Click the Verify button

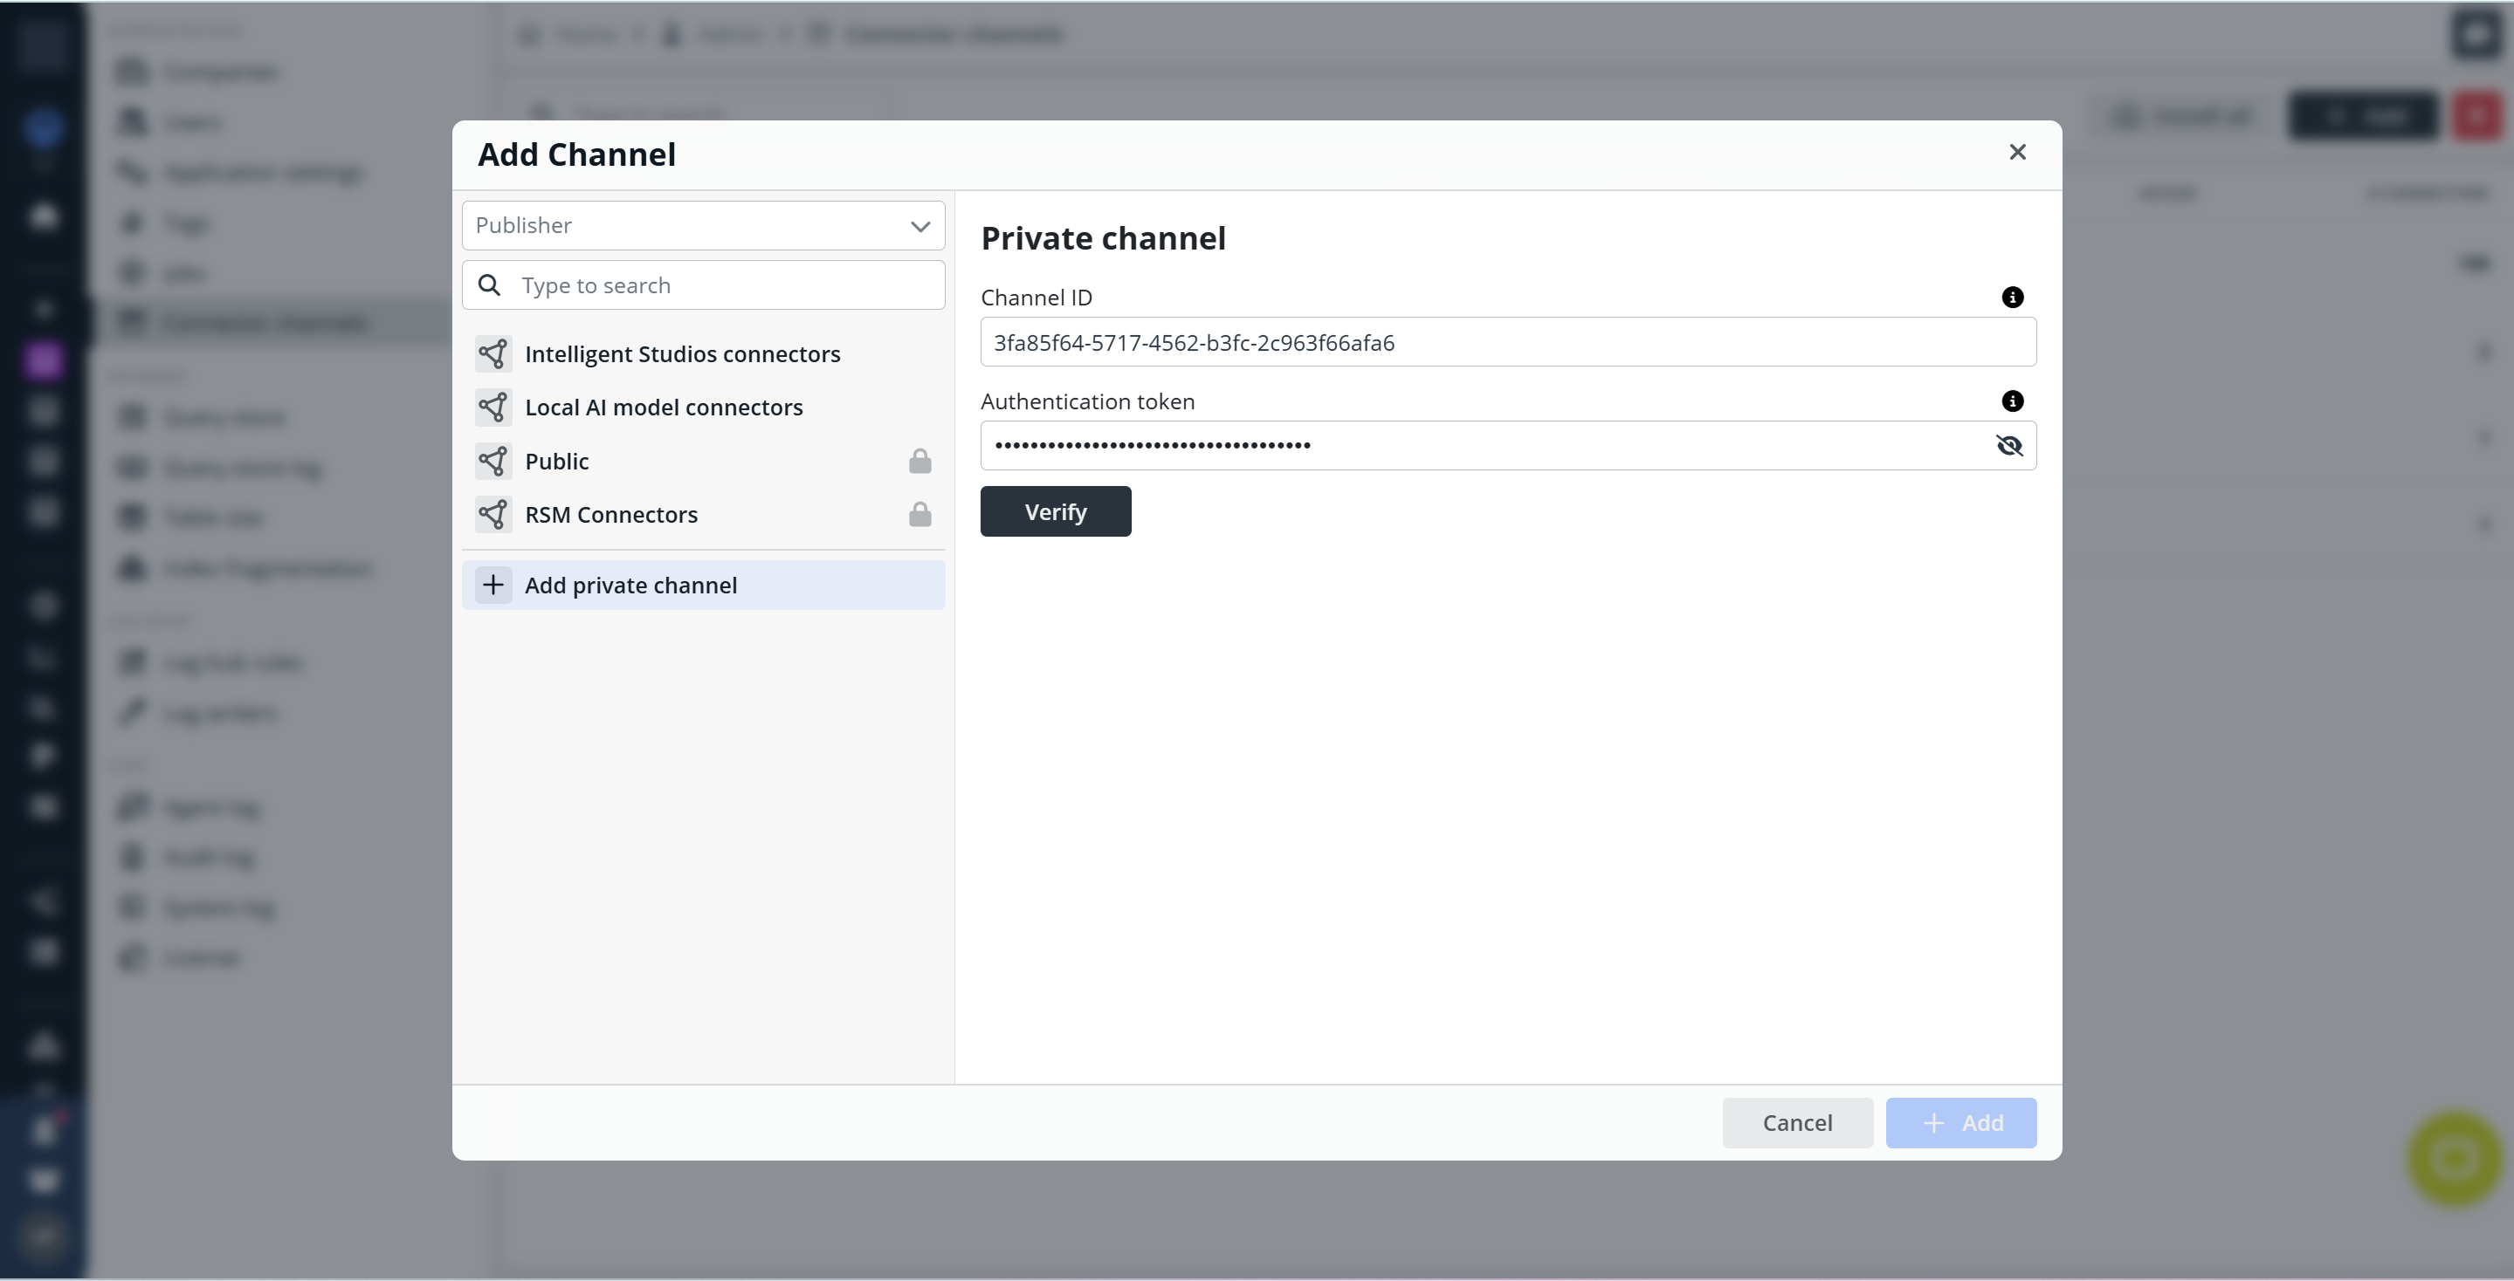point(1055,510)
